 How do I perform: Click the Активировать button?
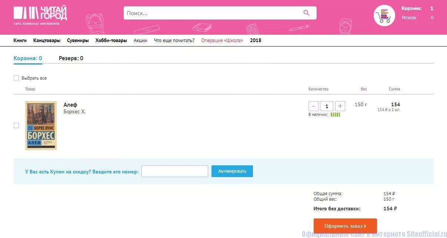point(232,171)
